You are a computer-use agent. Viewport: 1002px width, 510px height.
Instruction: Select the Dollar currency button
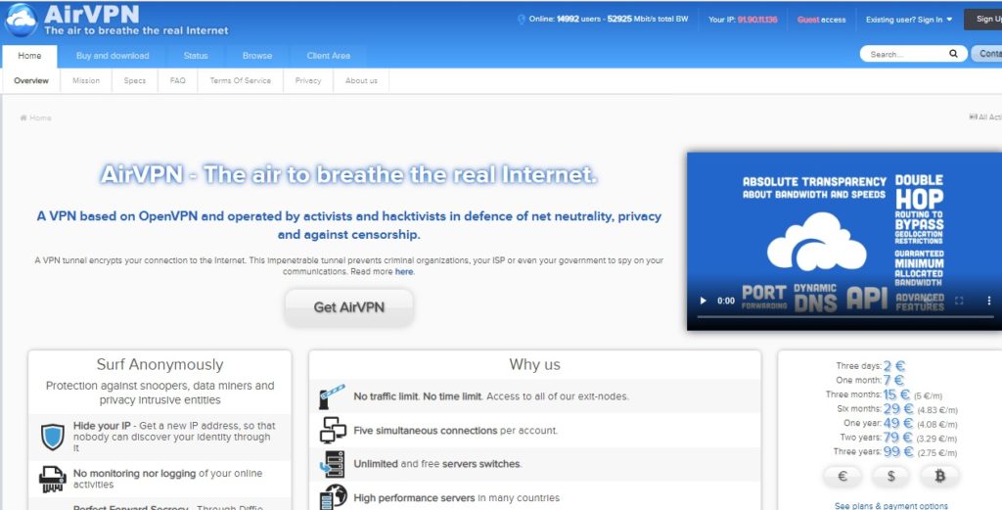(x=890, y=476)
